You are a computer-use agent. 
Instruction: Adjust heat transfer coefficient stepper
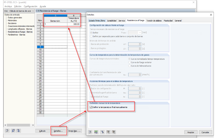pos(140,75)
